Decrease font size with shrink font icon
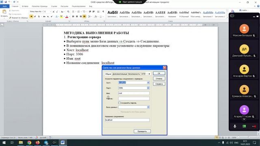Screen dimensions: 260x146 click(x=57, y=12)
